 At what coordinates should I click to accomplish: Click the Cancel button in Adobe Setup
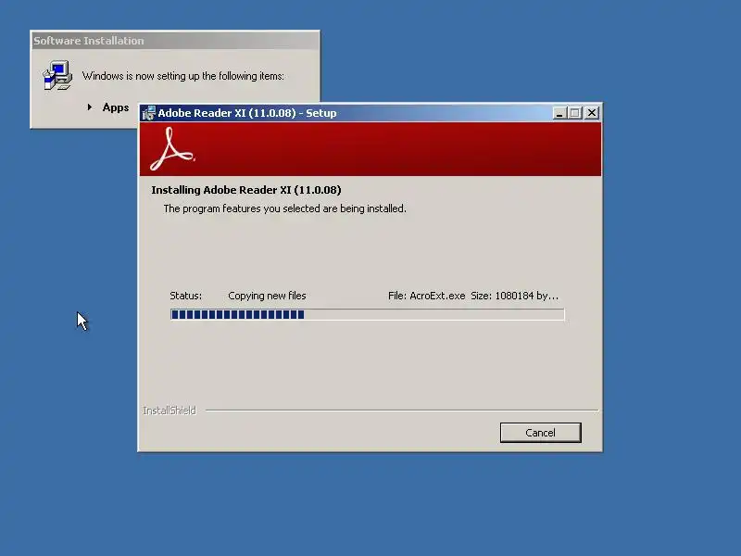tap(540, 433)
